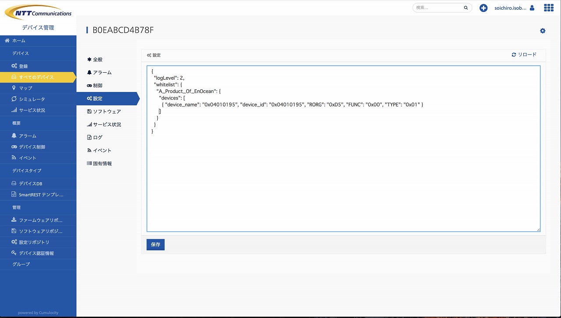Viewport: 561px width, 318px height.
Task: Open Device credentials (デバイス認証情報) in sidebar
Action: [x=38, y=253]
